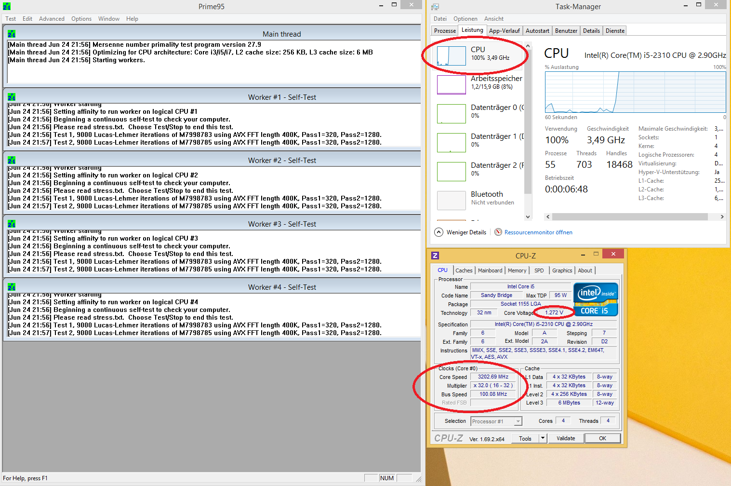Viewport: 731px width, 486px height.
Task: Switch to the Benutzer tab
Action: pyautogui.click(x=566, y=31)
